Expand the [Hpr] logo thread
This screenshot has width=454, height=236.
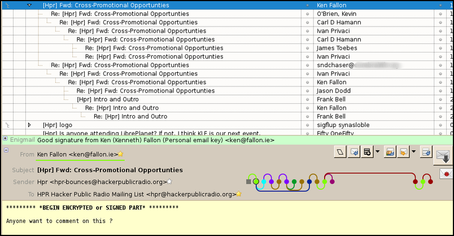29,124
